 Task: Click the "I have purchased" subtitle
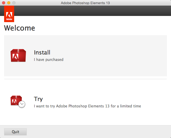click(x=49, y=60)
